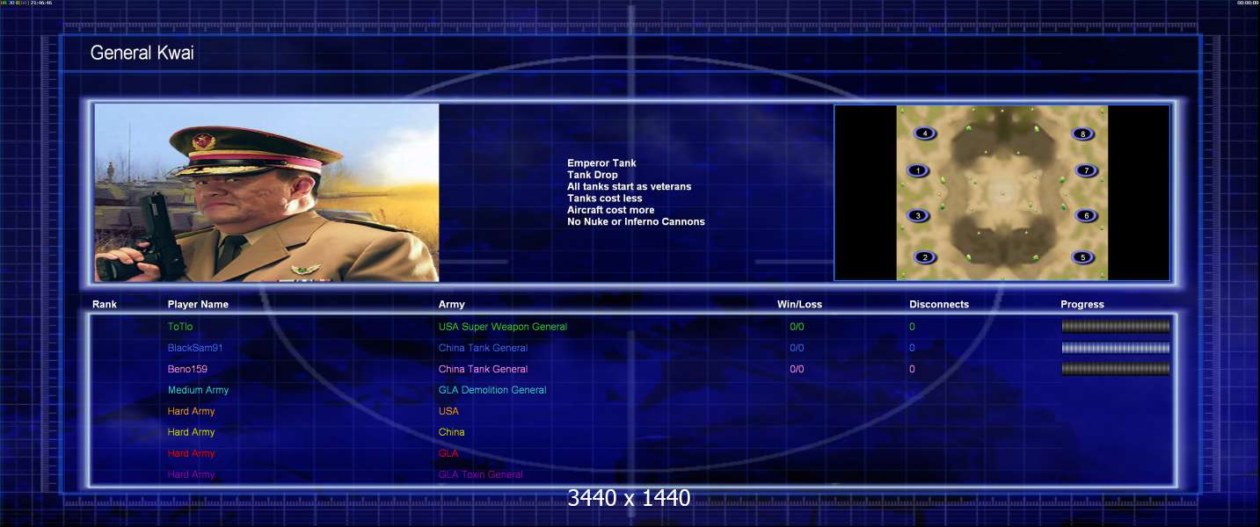The image size is (1260, 527).
Task: Click the timer readout at the screen's top-right
Action: (1248, 3)
